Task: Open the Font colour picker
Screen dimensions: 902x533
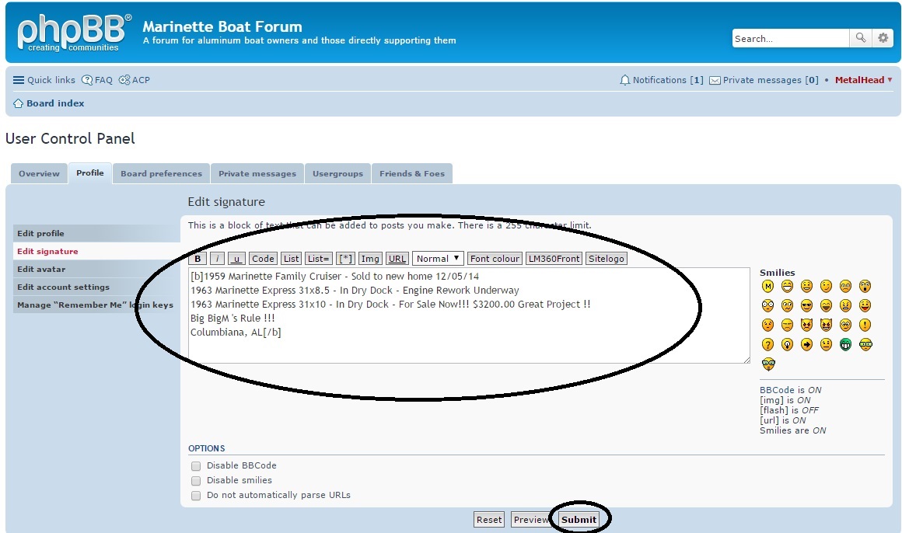Action: tap(495, 259)
